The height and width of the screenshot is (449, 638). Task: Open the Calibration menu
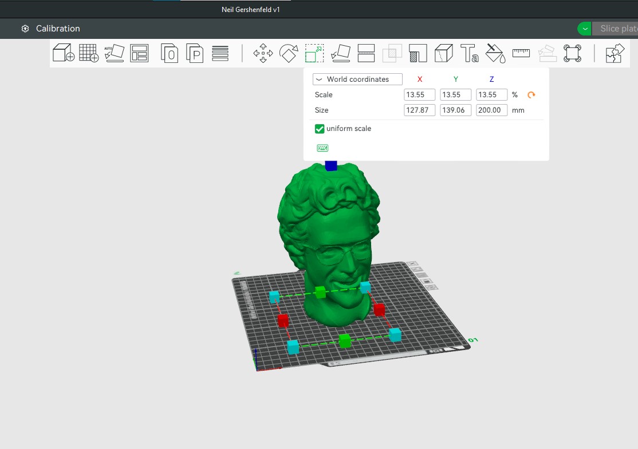click(x=58, y=29)
